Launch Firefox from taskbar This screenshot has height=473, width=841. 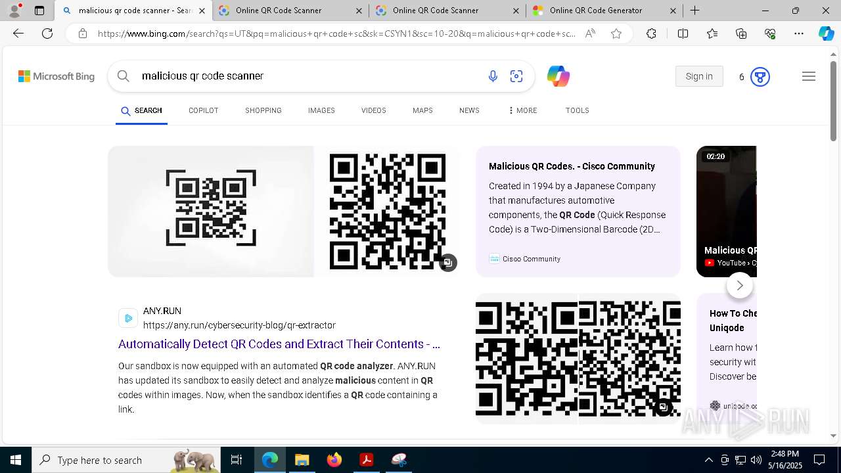pyautogui.click(x=334, y=460)
